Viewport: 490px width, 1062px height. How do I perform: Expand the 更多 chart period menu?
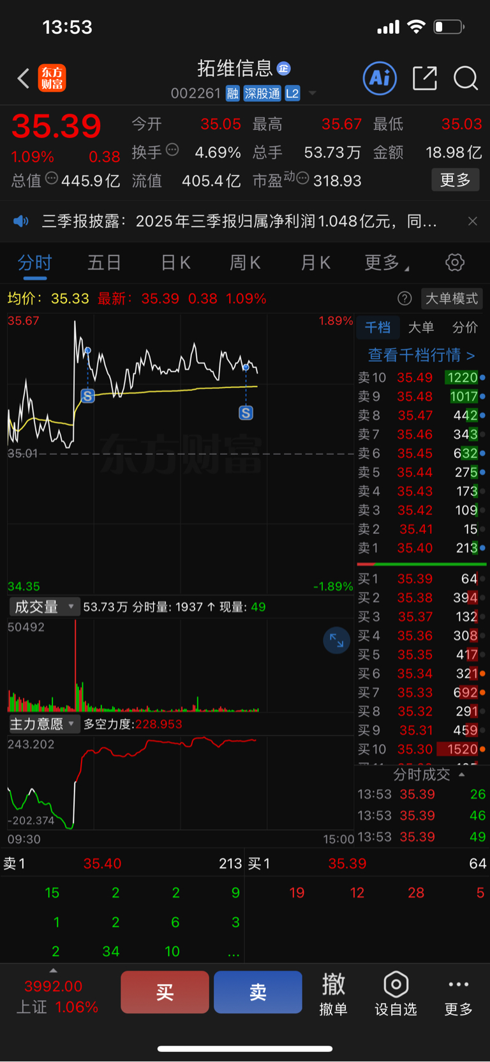click(x=387, y=262)
